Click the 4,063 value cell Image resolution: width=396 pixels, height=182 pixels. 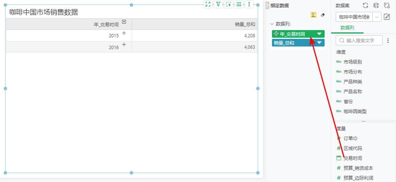tap(194, 47)
